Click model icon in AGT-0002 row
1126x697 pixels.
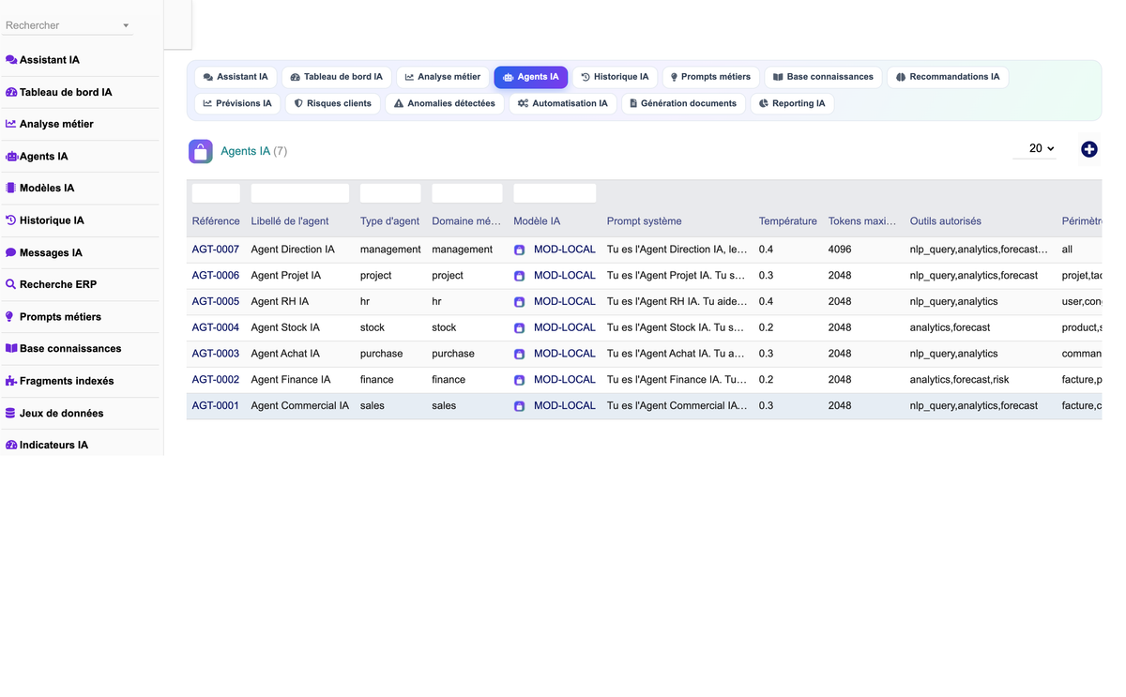click(519, 380)
